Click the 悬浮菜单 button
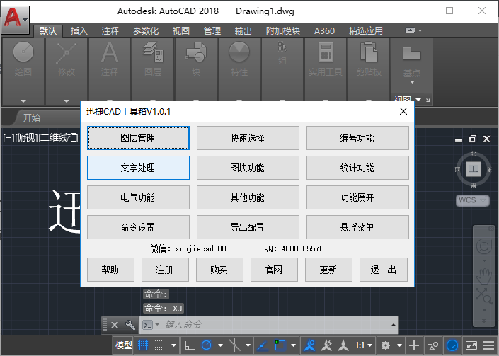This screenshot has height=356, width=499. (x=357, y=227)
